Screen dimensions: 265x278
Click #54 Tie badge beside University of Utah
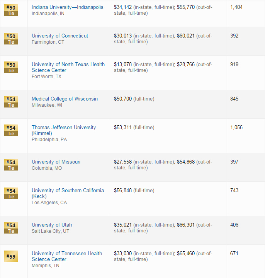(x=11, y=228)
